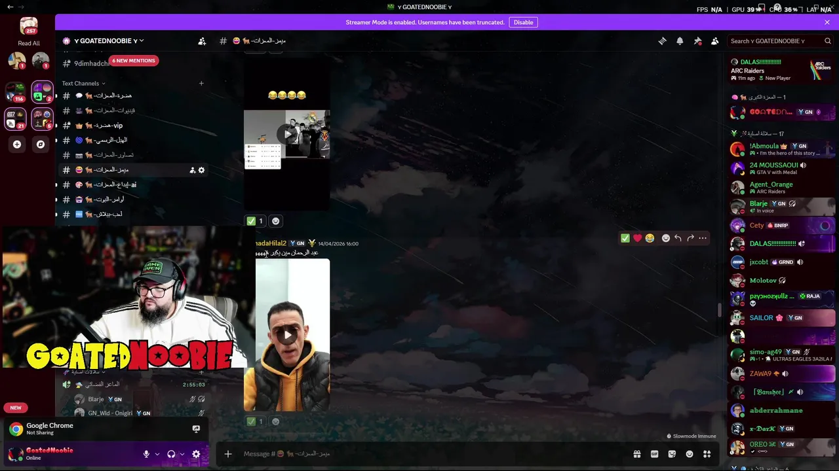React with red heart in hover toolbar

pos(637,238)
